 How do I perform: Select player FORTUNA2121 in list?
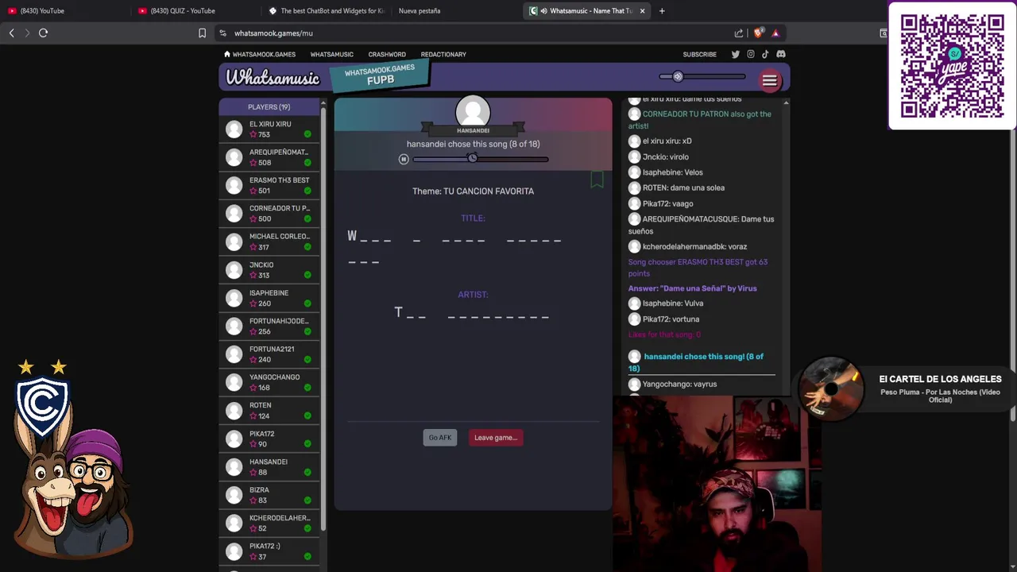pos(269,354)
